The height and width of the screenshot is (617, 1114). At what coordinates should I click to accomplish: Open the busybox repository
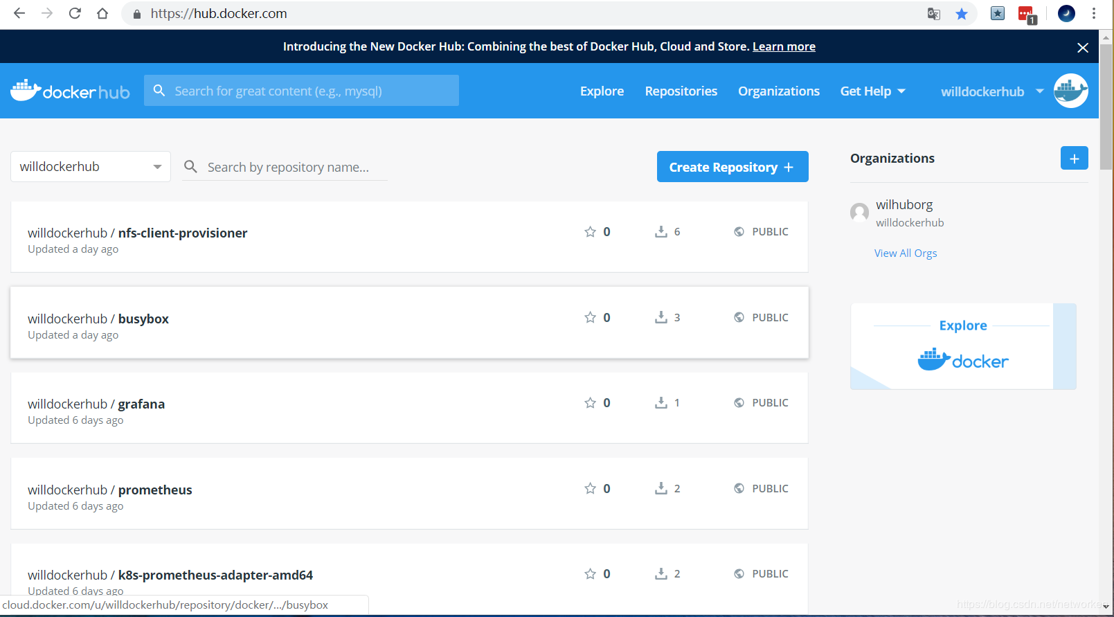pyautogui.click(x=143, y=319)
